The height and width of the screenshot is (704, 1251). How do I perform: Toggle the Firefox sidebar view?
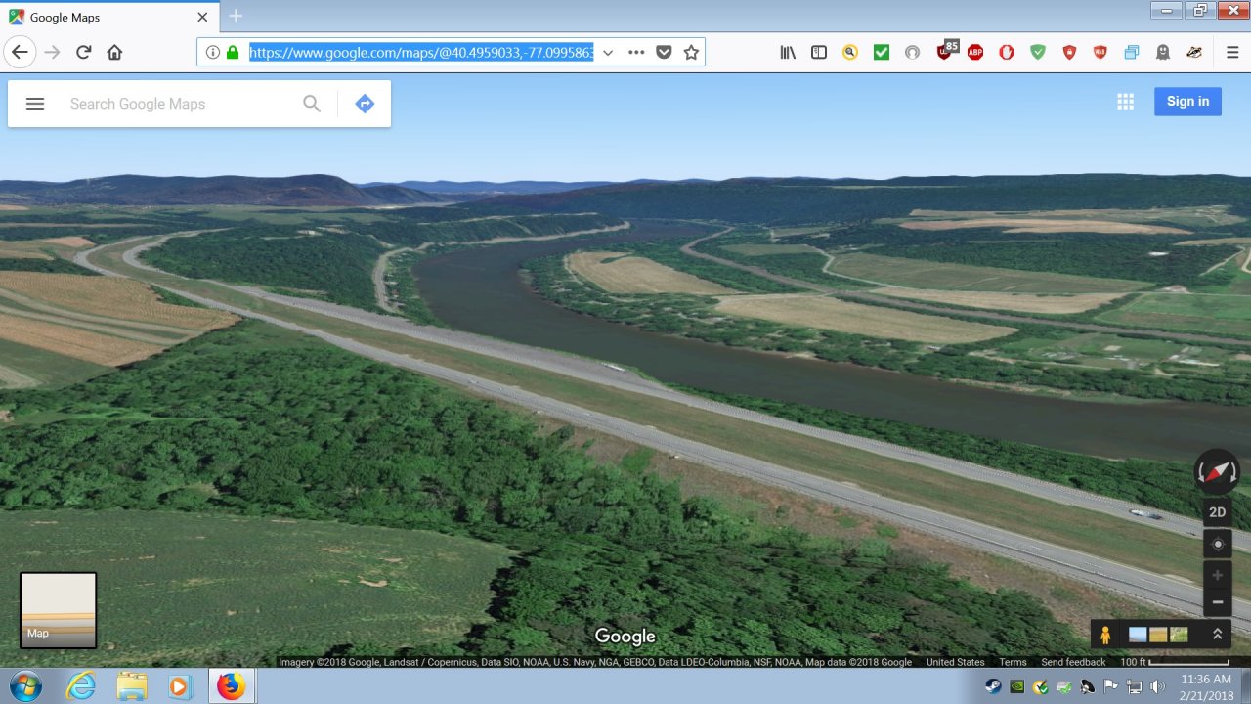click(x=819, y=53)
